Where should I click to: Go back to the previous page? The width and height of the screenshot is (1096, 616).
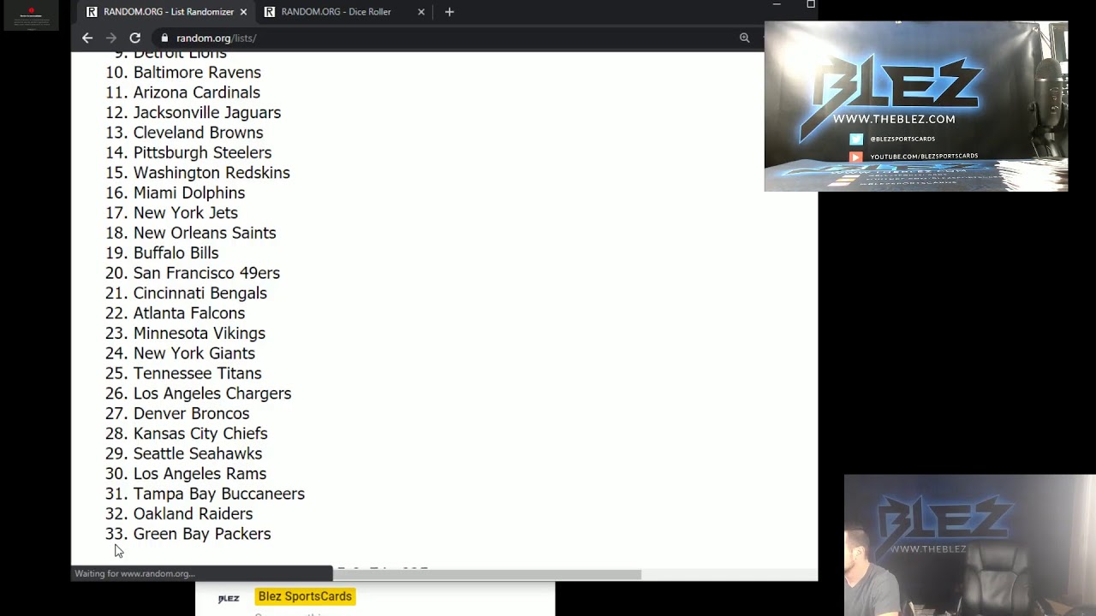tap(87, 38)
